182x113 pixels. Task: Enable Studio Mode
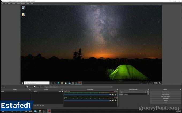coord(165,99)
